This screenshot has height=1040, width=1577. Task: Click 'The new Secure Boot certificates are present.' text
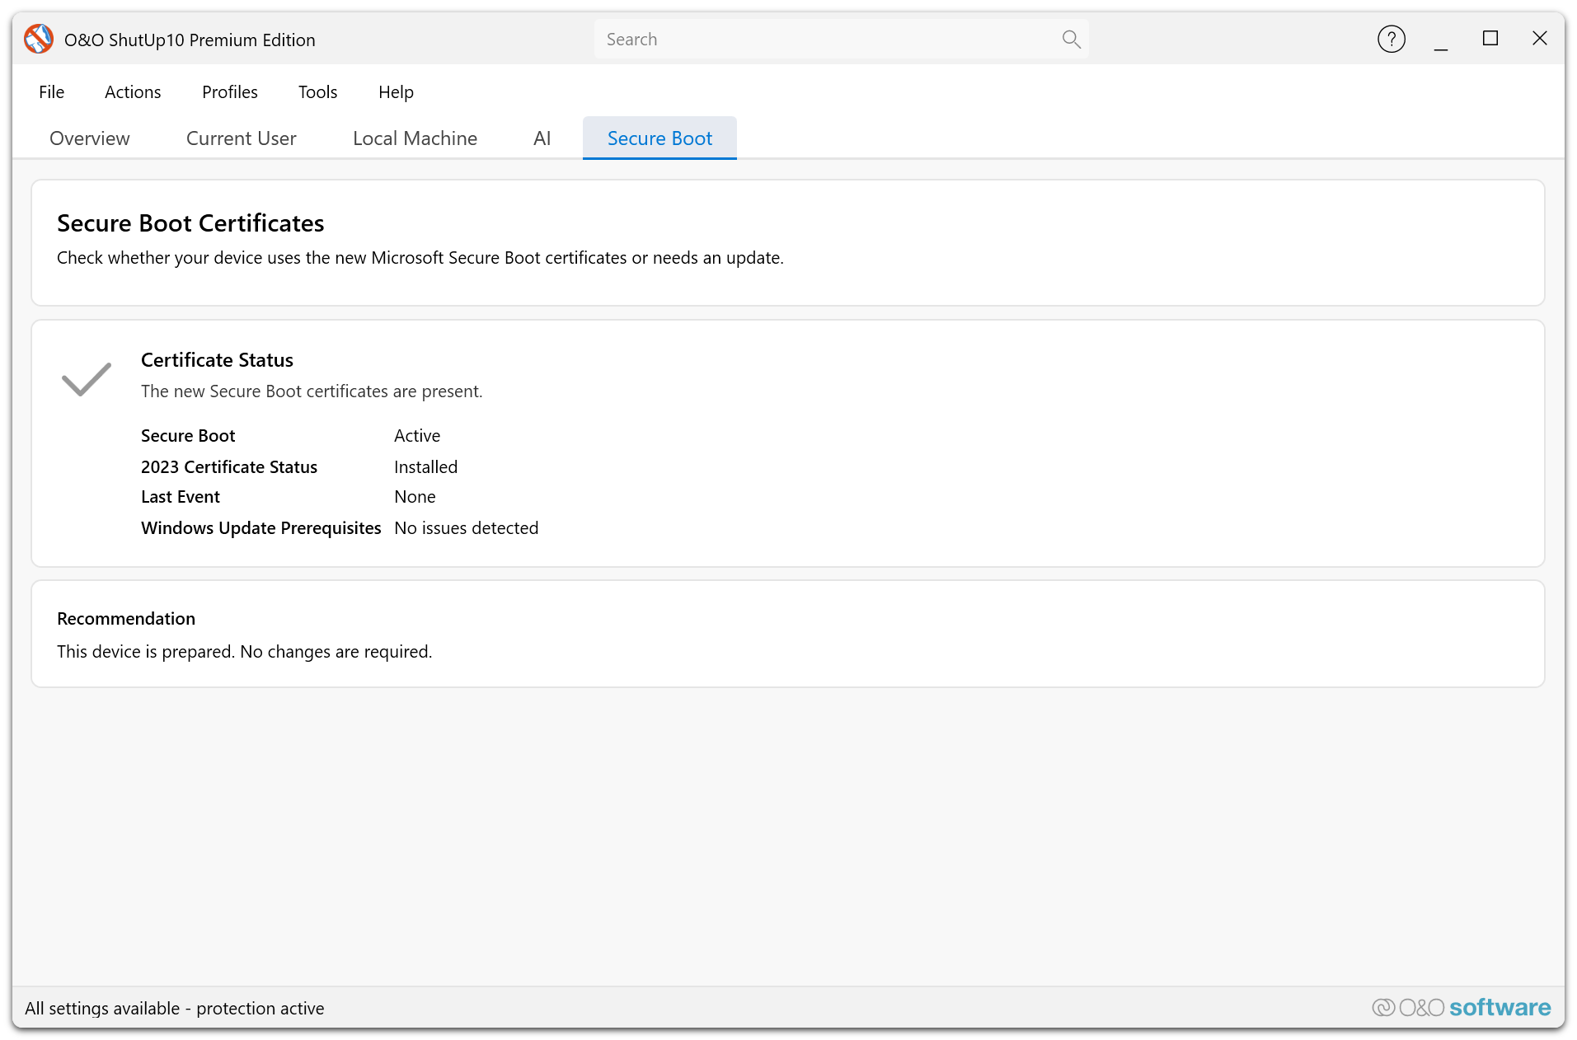[x=312, y=391]
